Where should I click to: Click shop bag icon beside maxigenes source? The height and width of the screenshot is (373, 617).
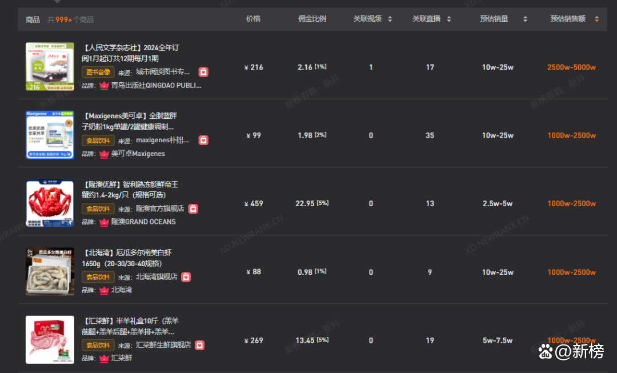(203, 140)
